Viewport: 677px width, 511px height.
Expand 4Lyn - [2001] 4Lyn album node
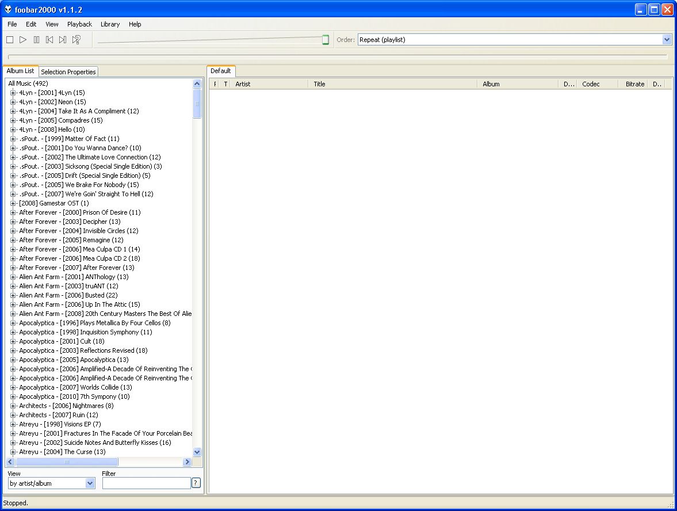pos(13,93)
